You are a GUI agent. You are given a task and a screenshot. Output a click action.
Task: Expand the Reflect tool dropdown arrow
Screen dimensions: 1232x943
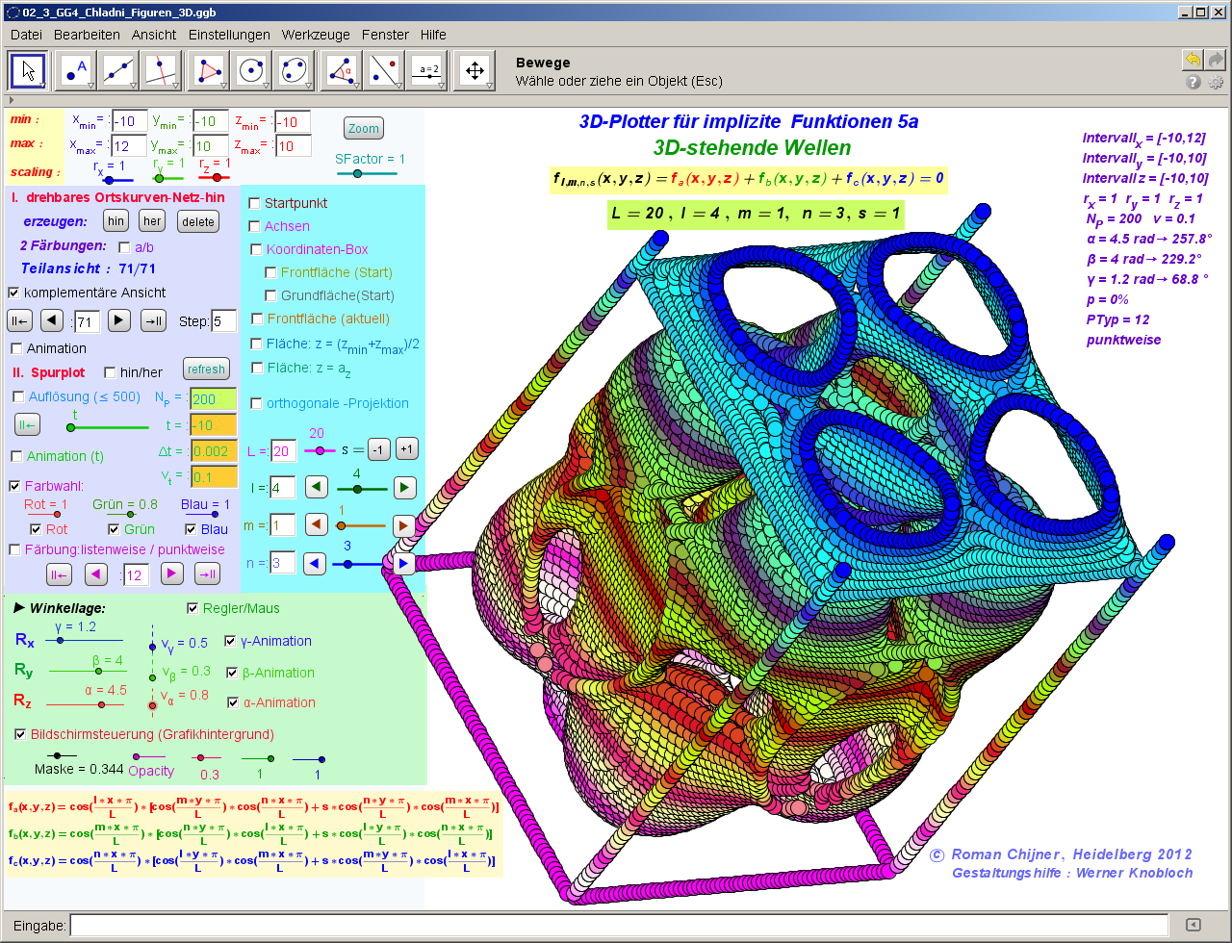coord(400,86)
